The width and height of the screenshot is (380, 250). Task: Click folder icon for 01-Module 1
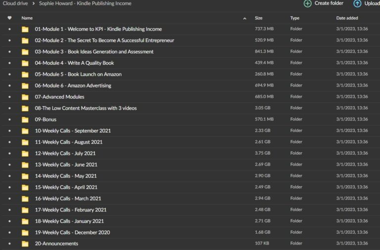25,29
